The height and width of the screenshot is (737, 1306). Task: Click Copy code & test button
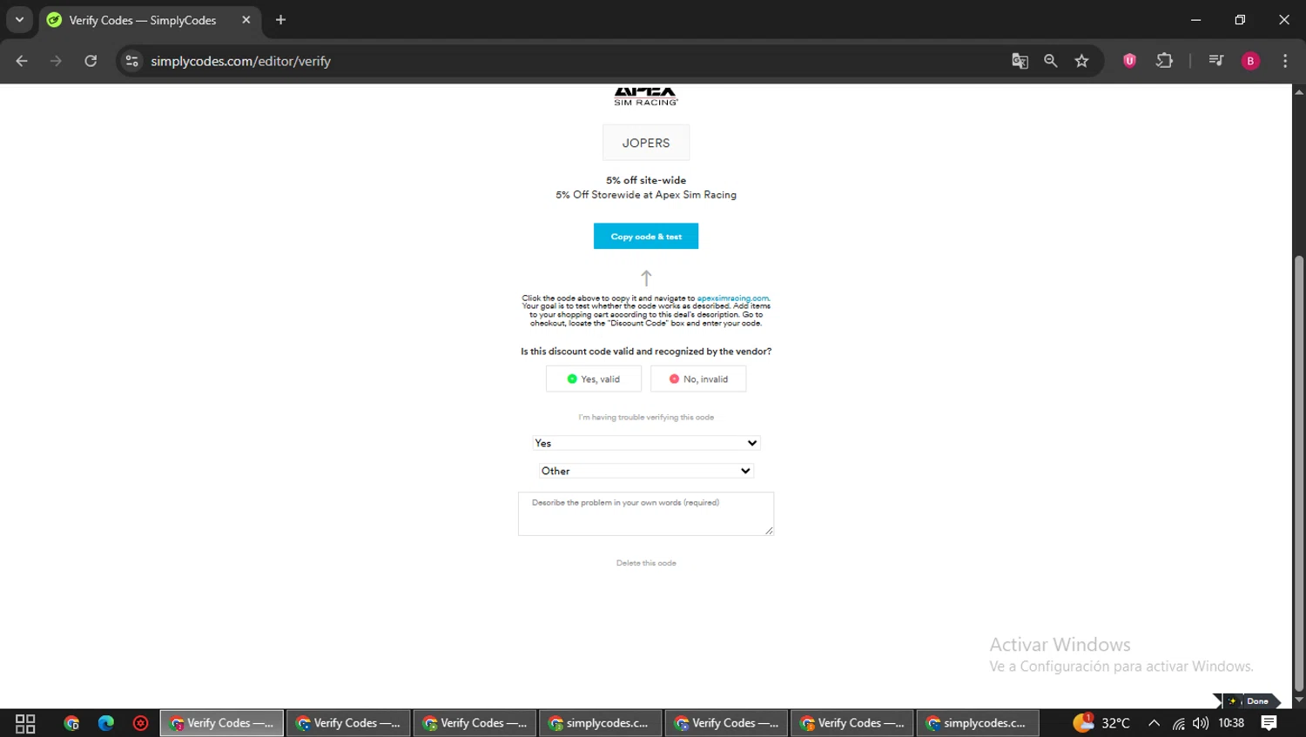tap(646, 236)
